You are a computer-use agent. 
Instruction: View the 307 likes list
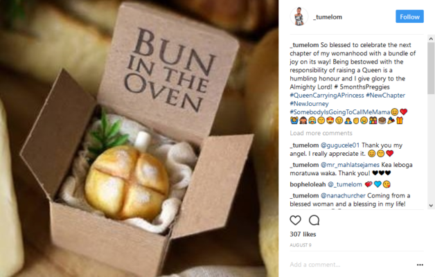click(303, 234)
